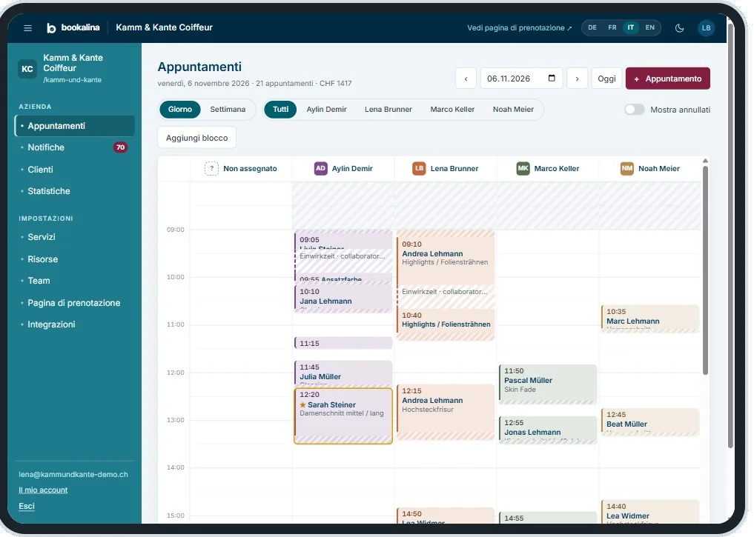This screenshot has width=754, height=537.
Task: Open Clienti in sidebar
Action: pyautogui.click(x=75, y=170)
